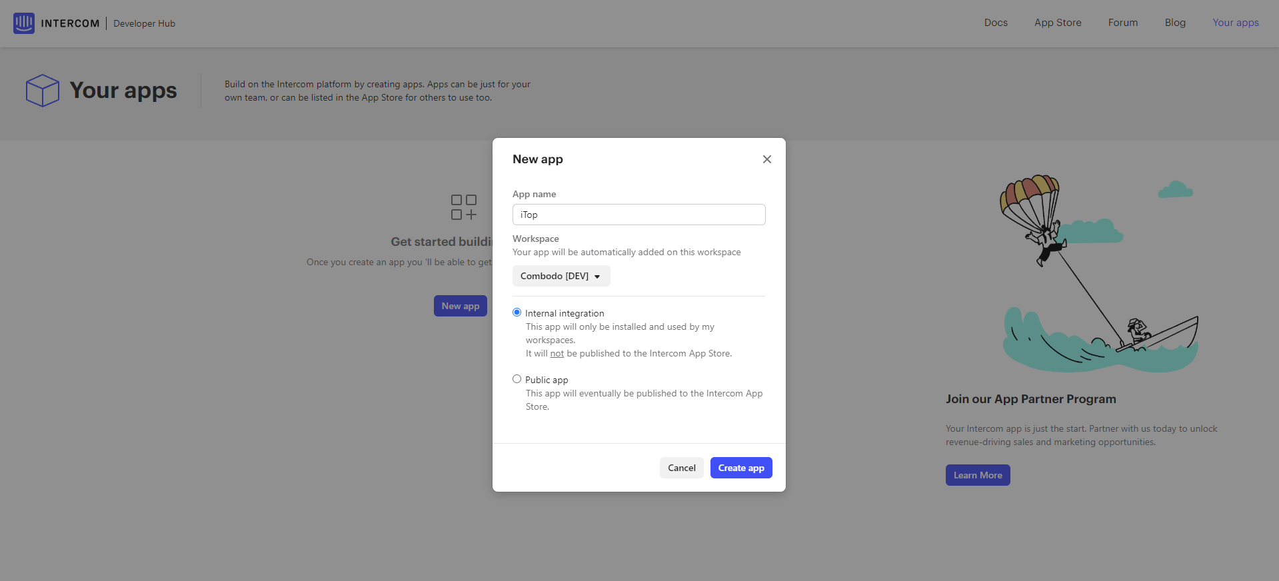The width and height of the screenshot is (1279, 581).
Task: Focus the App name text field
Action: pyautogui.click(x=639, y=215)
